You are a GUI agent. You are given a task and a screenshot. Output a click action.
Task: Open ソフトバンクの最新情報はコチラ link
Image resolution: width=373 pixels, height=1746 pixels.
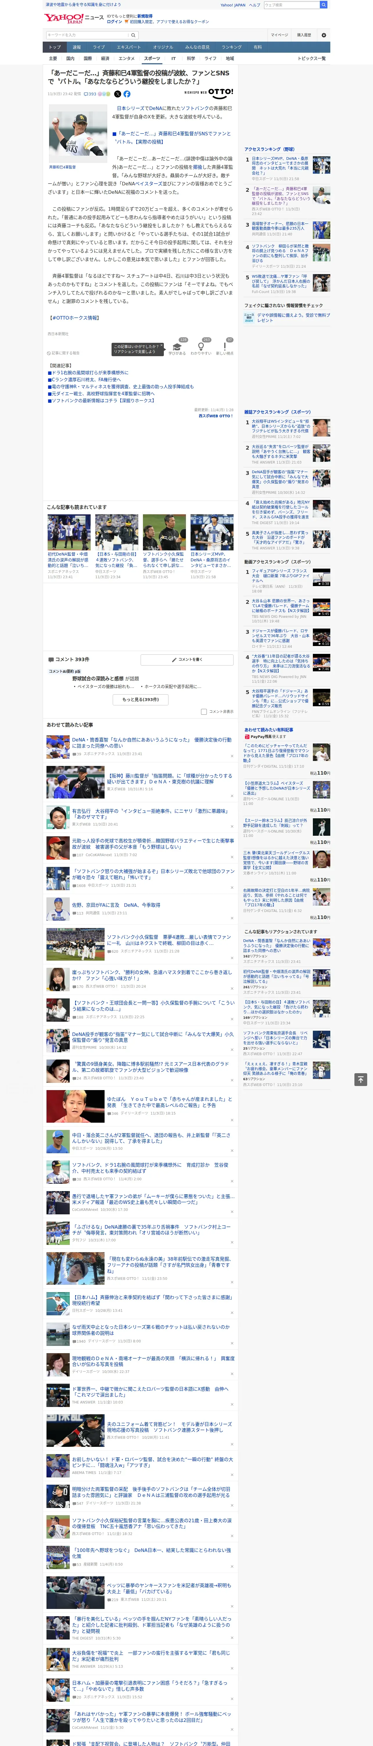(x=102, y=401)
